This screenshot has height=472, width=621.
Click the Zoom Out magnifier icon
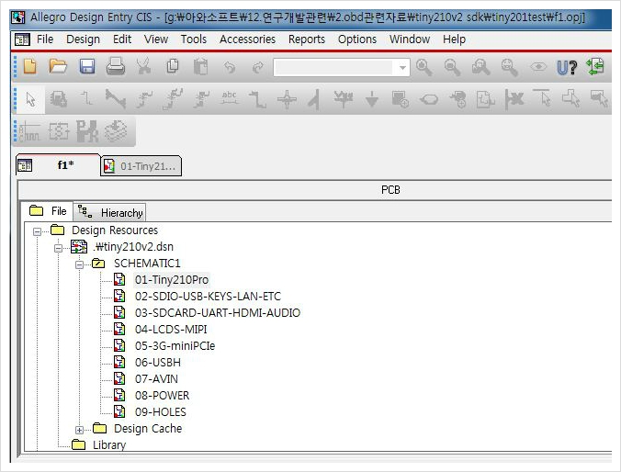[452, 67]
